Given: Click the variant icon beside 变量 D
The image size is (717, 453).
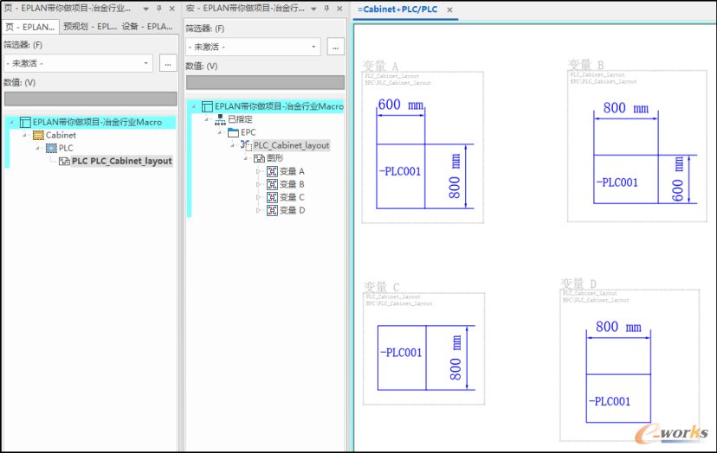Looking at the screenshot, I should tap(272, 210).
